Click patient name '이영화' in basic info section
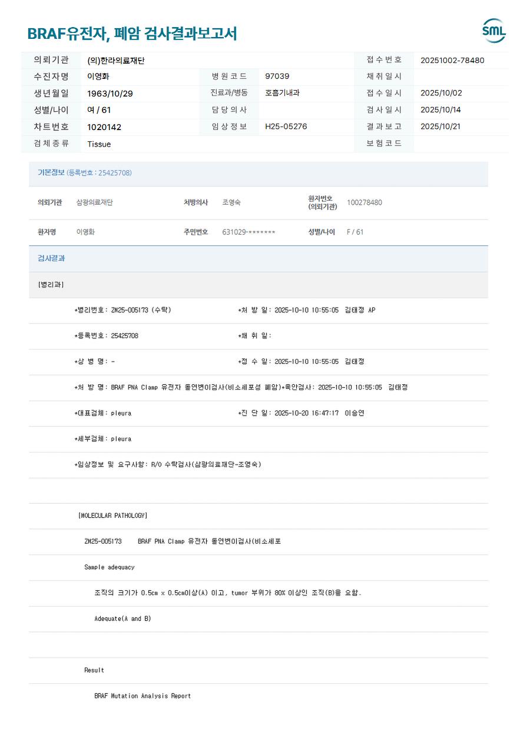 pos(86,232)
